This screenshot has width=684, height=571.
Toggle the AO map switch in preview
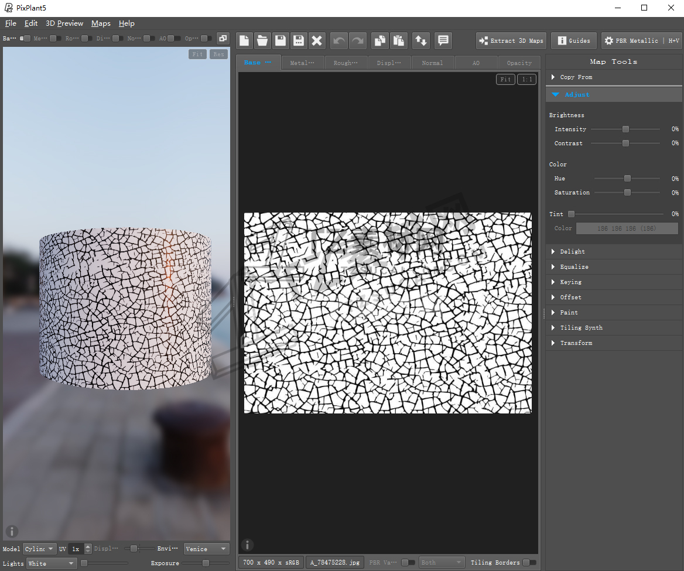(174, 39)
